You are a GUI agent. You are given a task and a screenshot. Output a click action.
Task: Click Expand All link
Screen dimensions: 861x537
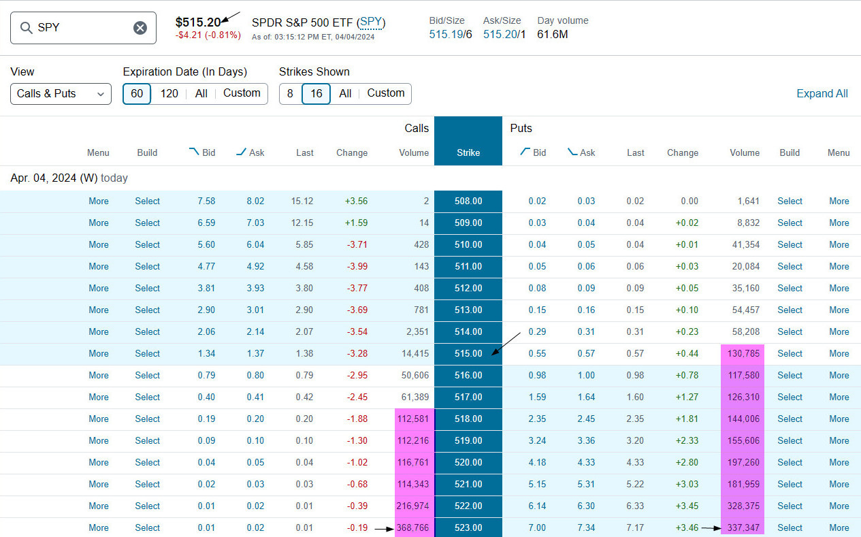[822, 94]
